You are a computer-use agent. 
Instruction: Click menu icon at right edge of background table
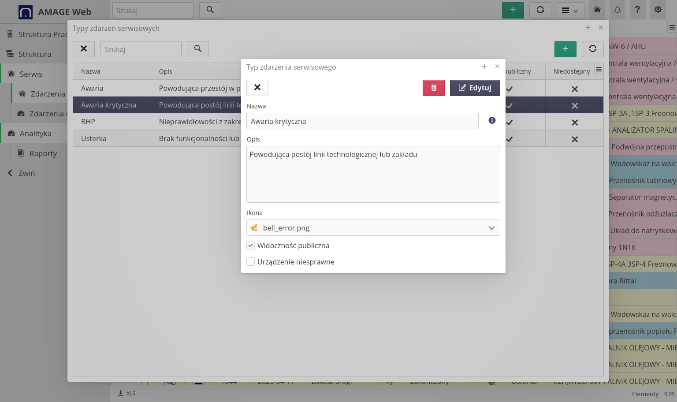click(x=672, y=27)
